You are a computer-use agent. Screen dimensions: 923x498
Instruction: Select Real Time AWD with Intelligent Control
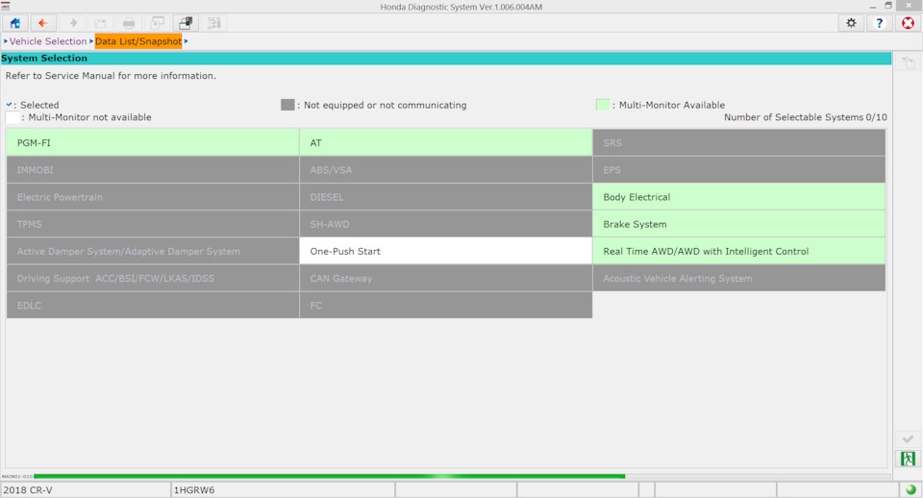point(738,251)
